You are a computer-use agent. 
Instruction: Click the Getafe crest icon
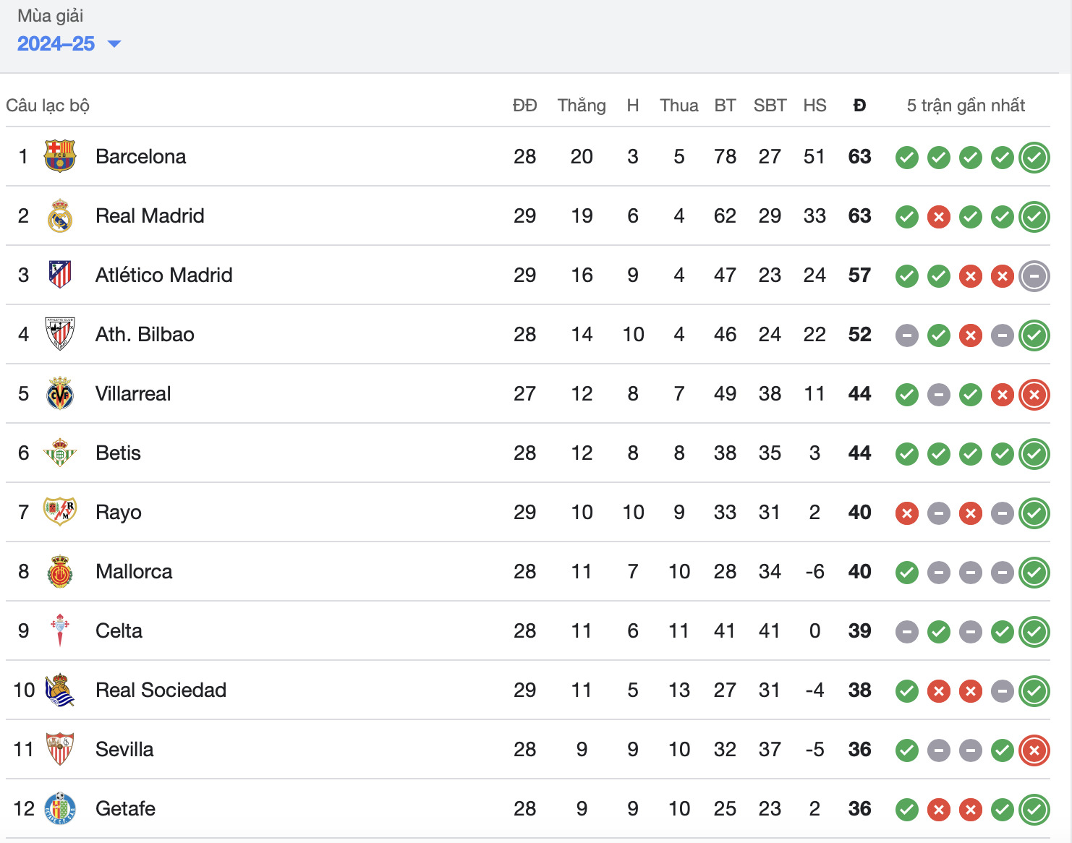pyautogui.click(x=60, y=808)
